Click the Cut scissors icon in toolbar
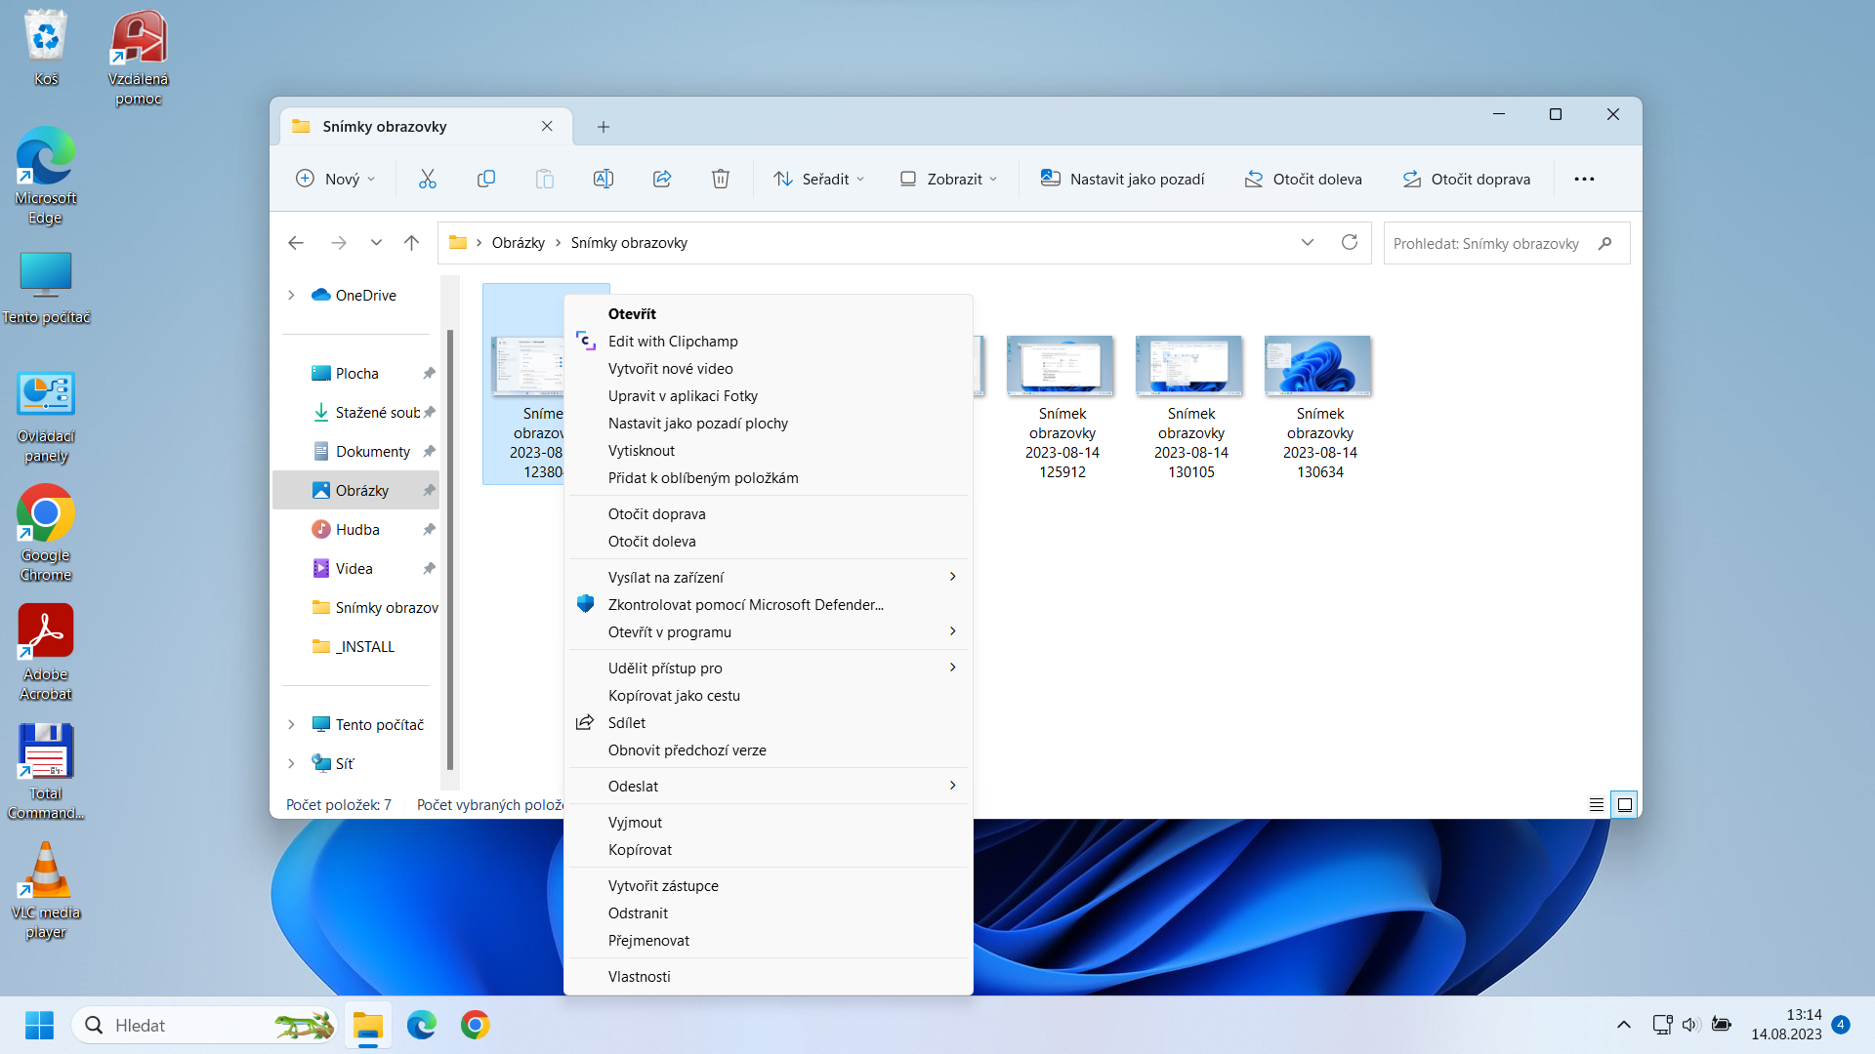Image resolution: width=1875 pixels, height=1054 pixels. [427, 179]
